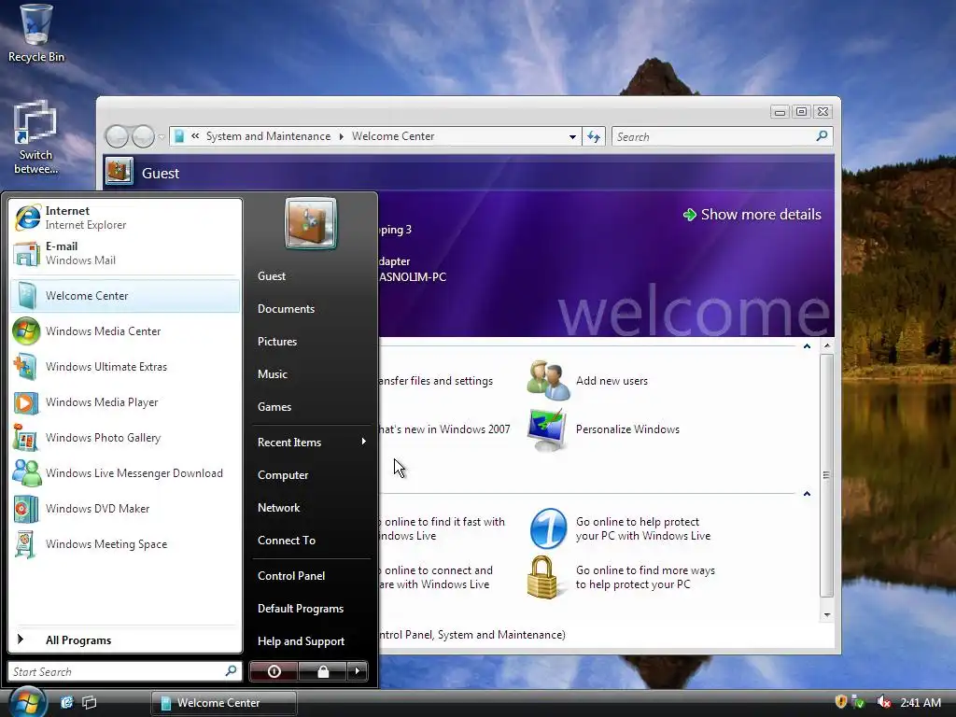956x717 pixels.
Task: Expand All Programs list
Action: coord(125,640)
